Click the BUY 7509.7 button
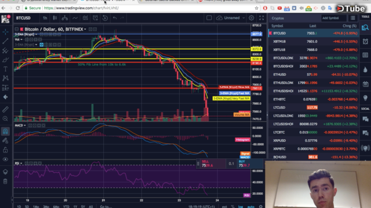This screenshot has height=208, width=371. [x=250, y=164]
